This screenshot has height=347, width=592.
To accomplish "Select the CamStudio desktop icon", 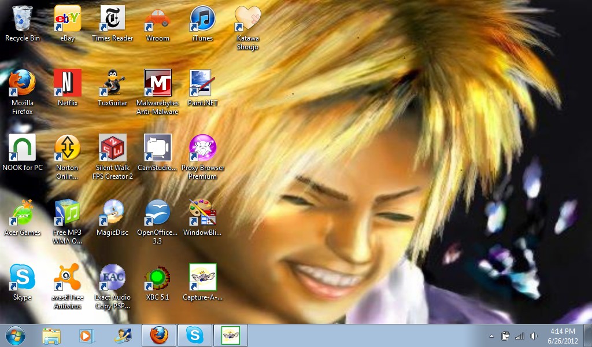I will pyautogui.click(x=157, y=149).
